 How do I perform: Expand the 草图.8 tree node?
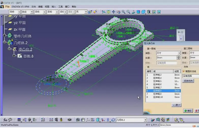pyautogui.click(x=14, y=55)
